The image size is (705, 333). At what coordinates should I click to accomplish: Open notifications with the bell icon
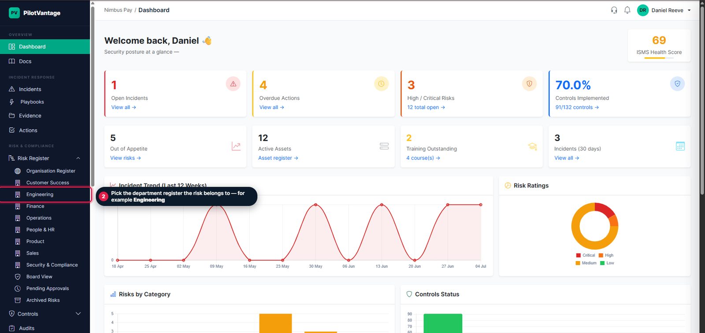(627, 10)
